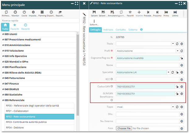
Task: Switch to the Indirizzo tab
Action: pos(108,30)
